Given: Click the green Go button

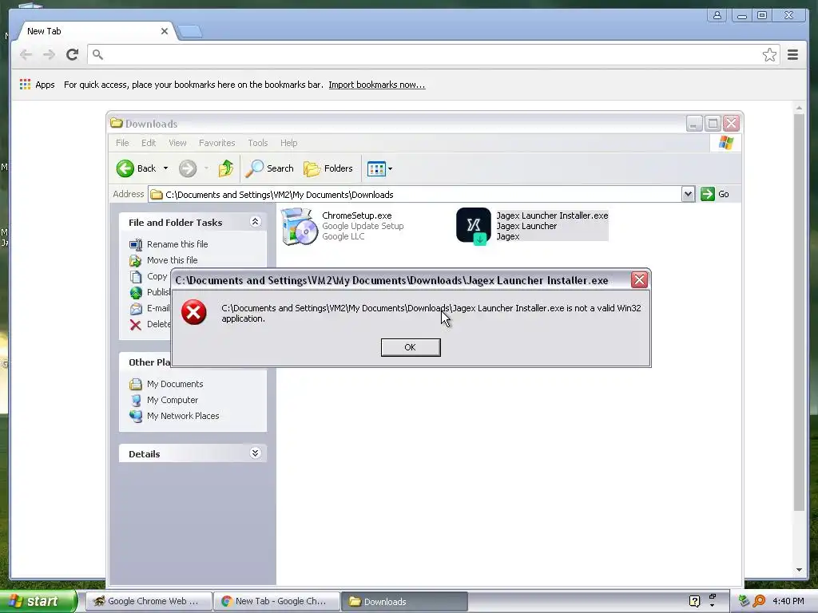Looking at the screenshot, I should pyautogui.click(x=715, y=194).
